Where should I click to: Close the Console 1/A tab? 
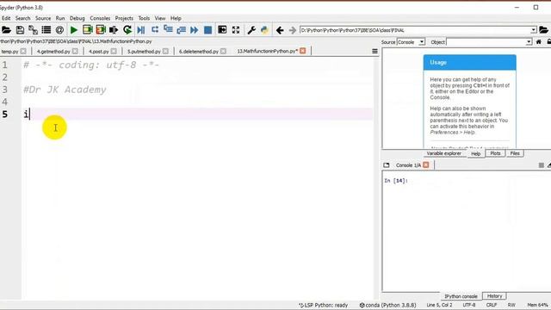(426, 164)
